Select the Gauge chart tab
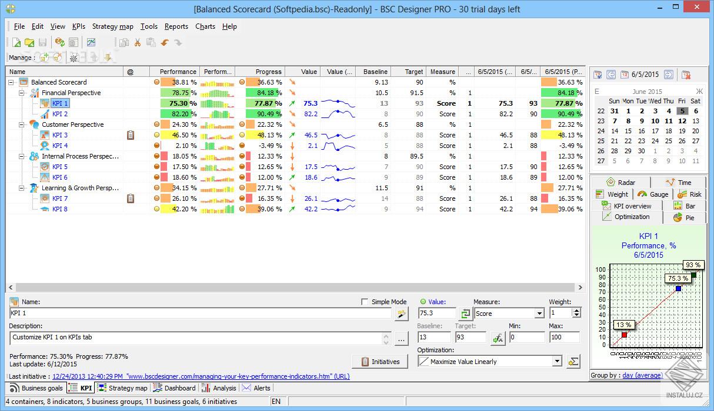Viewport: 714px width, 411px height. click(x=653, y=194)
